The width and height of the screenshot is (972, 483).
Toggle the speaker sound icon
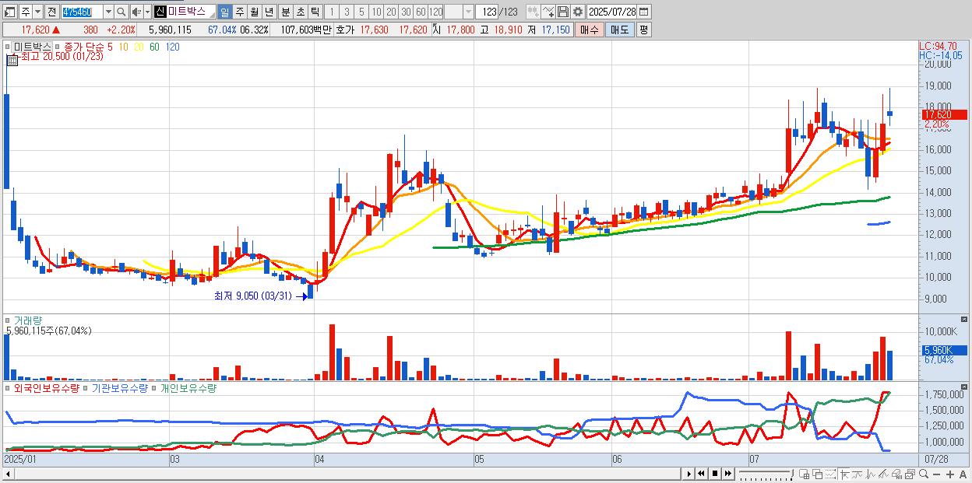[136, 12]
